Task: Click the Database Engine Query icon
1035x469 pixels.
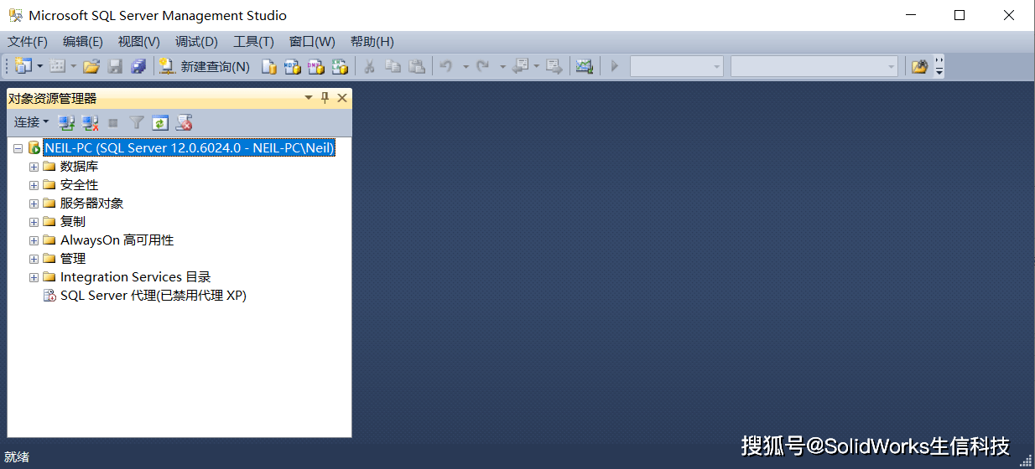Action: pyautogui.click(x=269, y=66)
